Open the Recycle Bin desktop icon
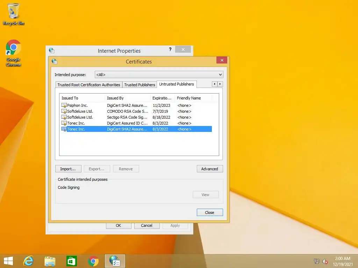 pos(14,14)
